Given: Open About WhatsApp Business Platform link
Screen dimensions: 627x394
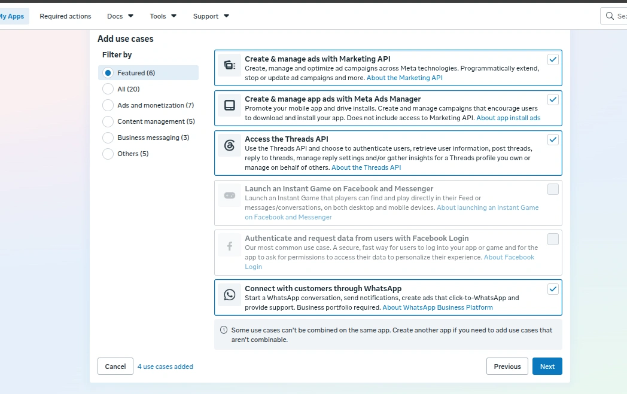Looking at the screenshot, I should click(x=437, y=307).
